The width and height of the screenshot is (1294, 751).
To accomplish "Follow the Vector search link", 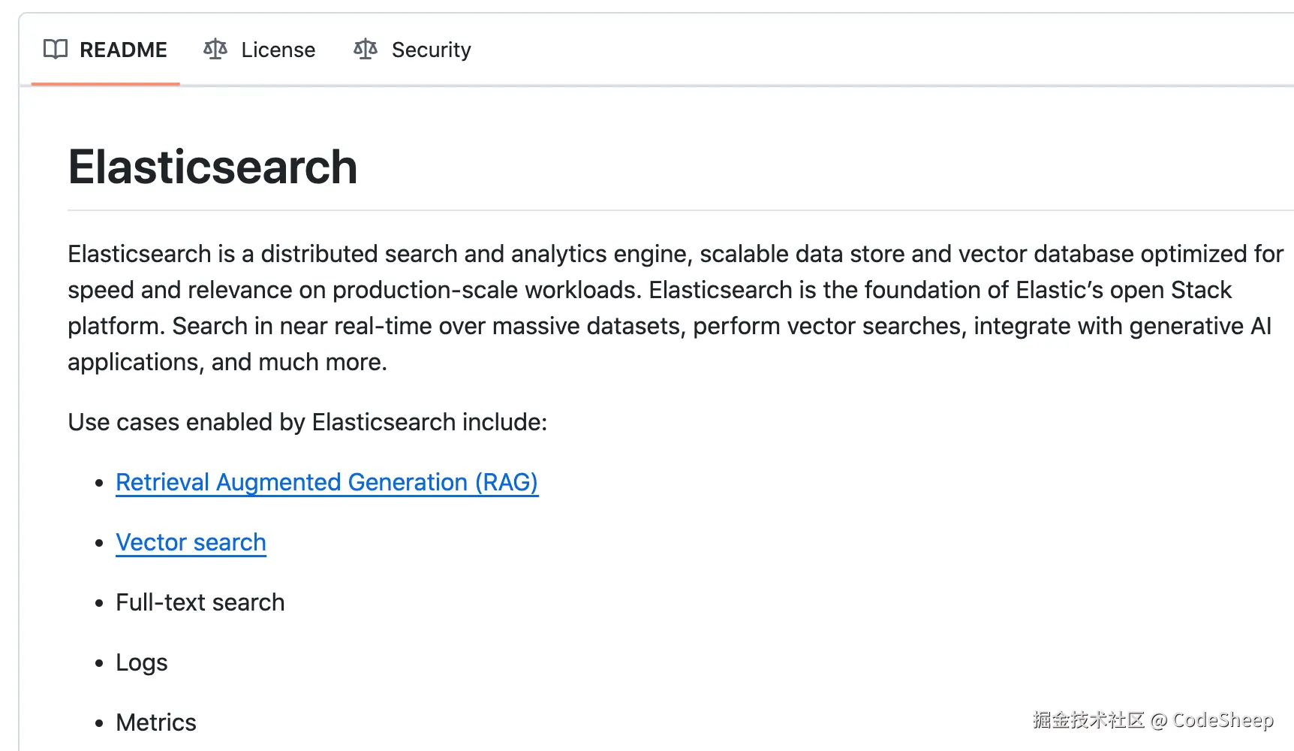I will click(191, 542).
